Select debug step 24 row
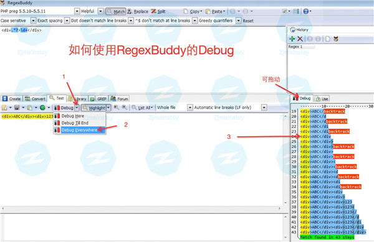The height and width of the screenshot is (242, 374). 315,137
